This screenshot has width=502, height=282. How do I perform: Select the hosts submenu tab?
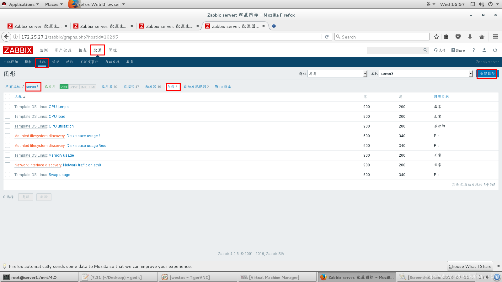pos(42,62)
